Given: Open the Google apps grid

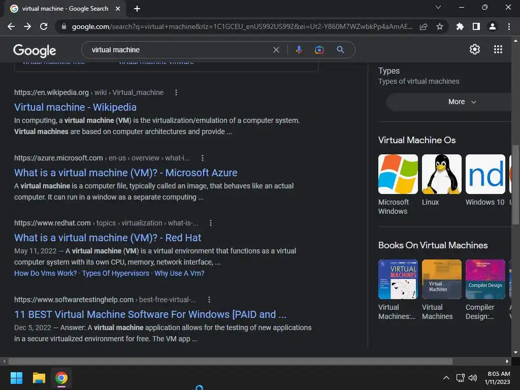Looking at the screenshot, I should (498, 49).
